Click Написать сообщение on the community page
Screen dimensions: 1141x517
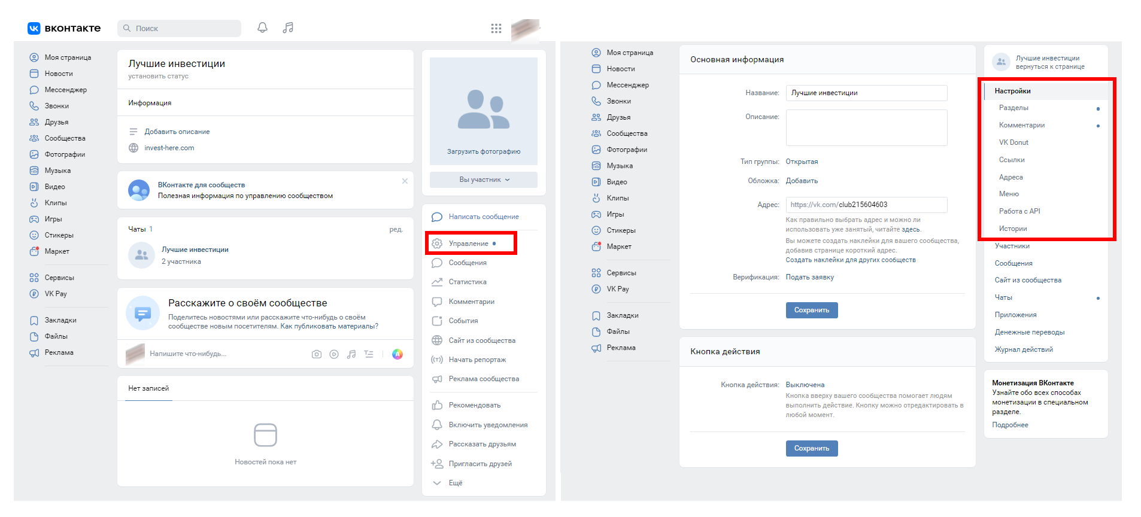[484, 217]
